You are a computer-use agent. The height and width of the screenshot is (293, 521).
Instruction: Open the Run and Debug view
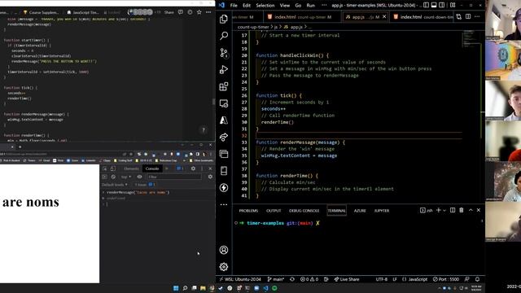(x=224, y=69)
